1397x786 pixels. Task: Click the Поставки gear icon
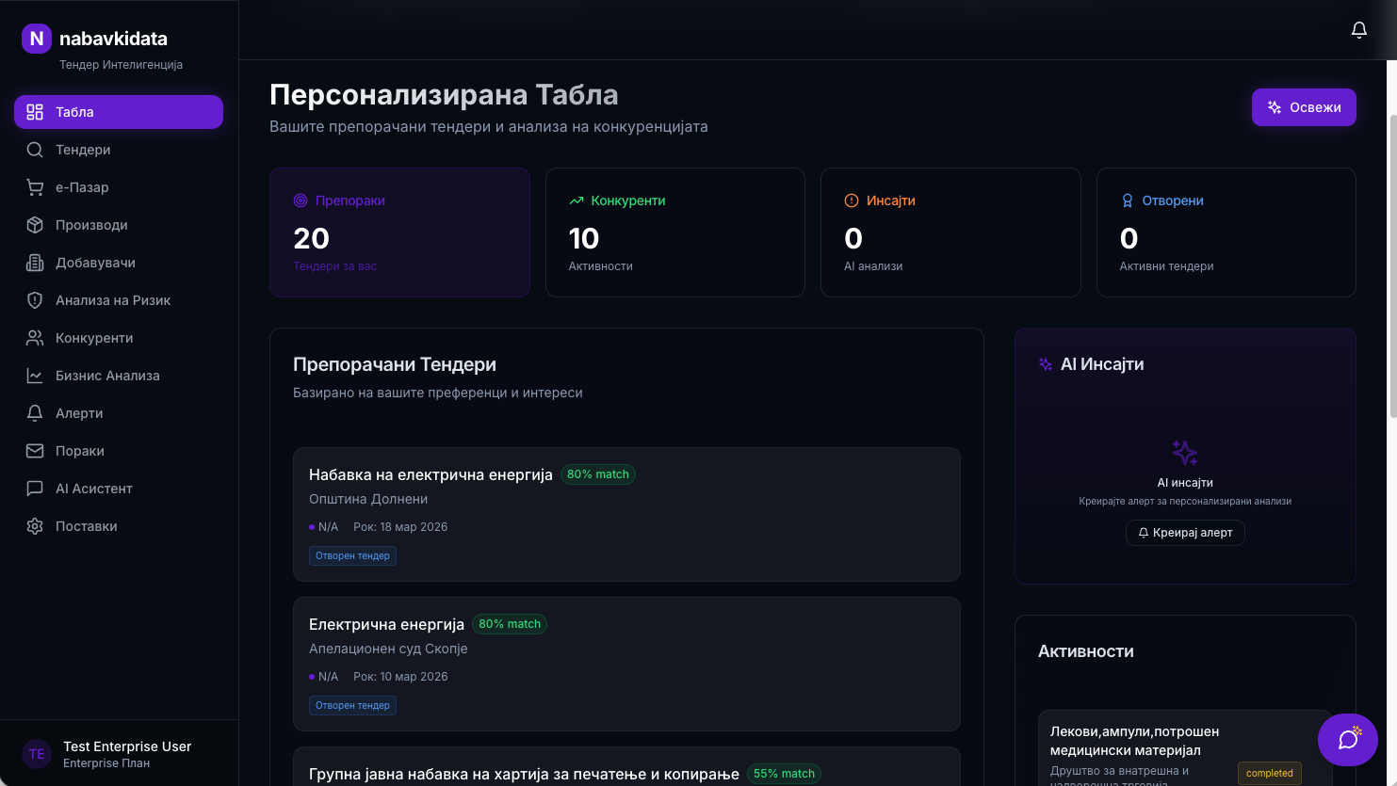click(35, 526)
